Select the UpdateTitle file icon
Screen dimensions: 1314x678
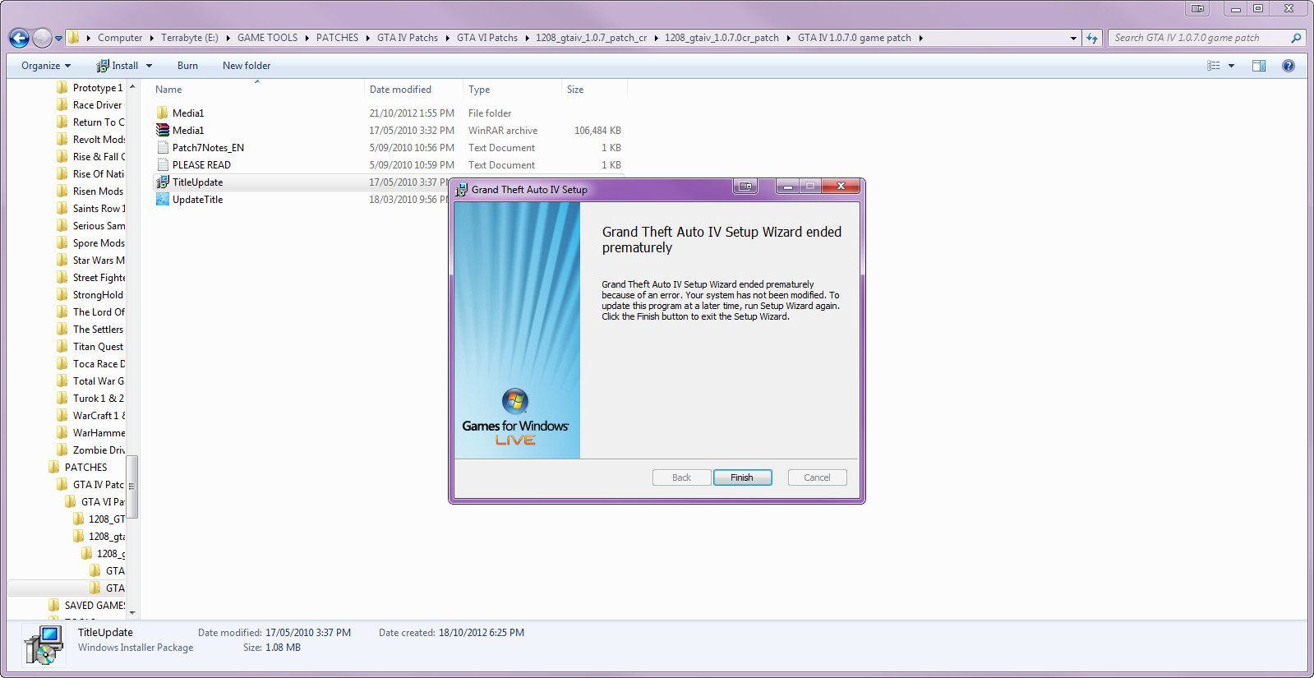coord(163,200)
